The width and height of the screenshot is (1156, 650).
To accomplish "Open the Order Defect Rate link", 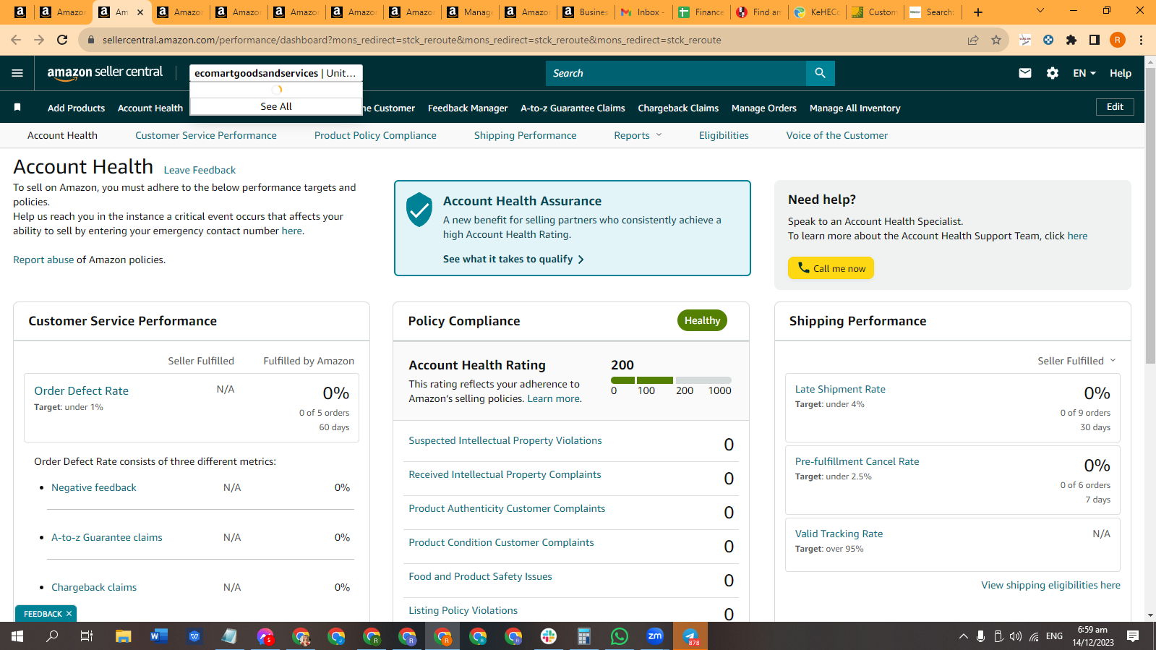I will (x=81, y=390).
